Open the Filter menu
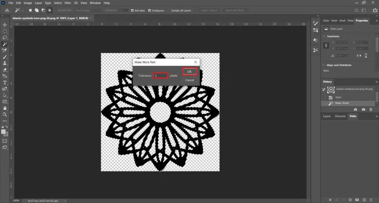Image resolution: width=379 pixels, height=203 pixels. coord(68,3)
